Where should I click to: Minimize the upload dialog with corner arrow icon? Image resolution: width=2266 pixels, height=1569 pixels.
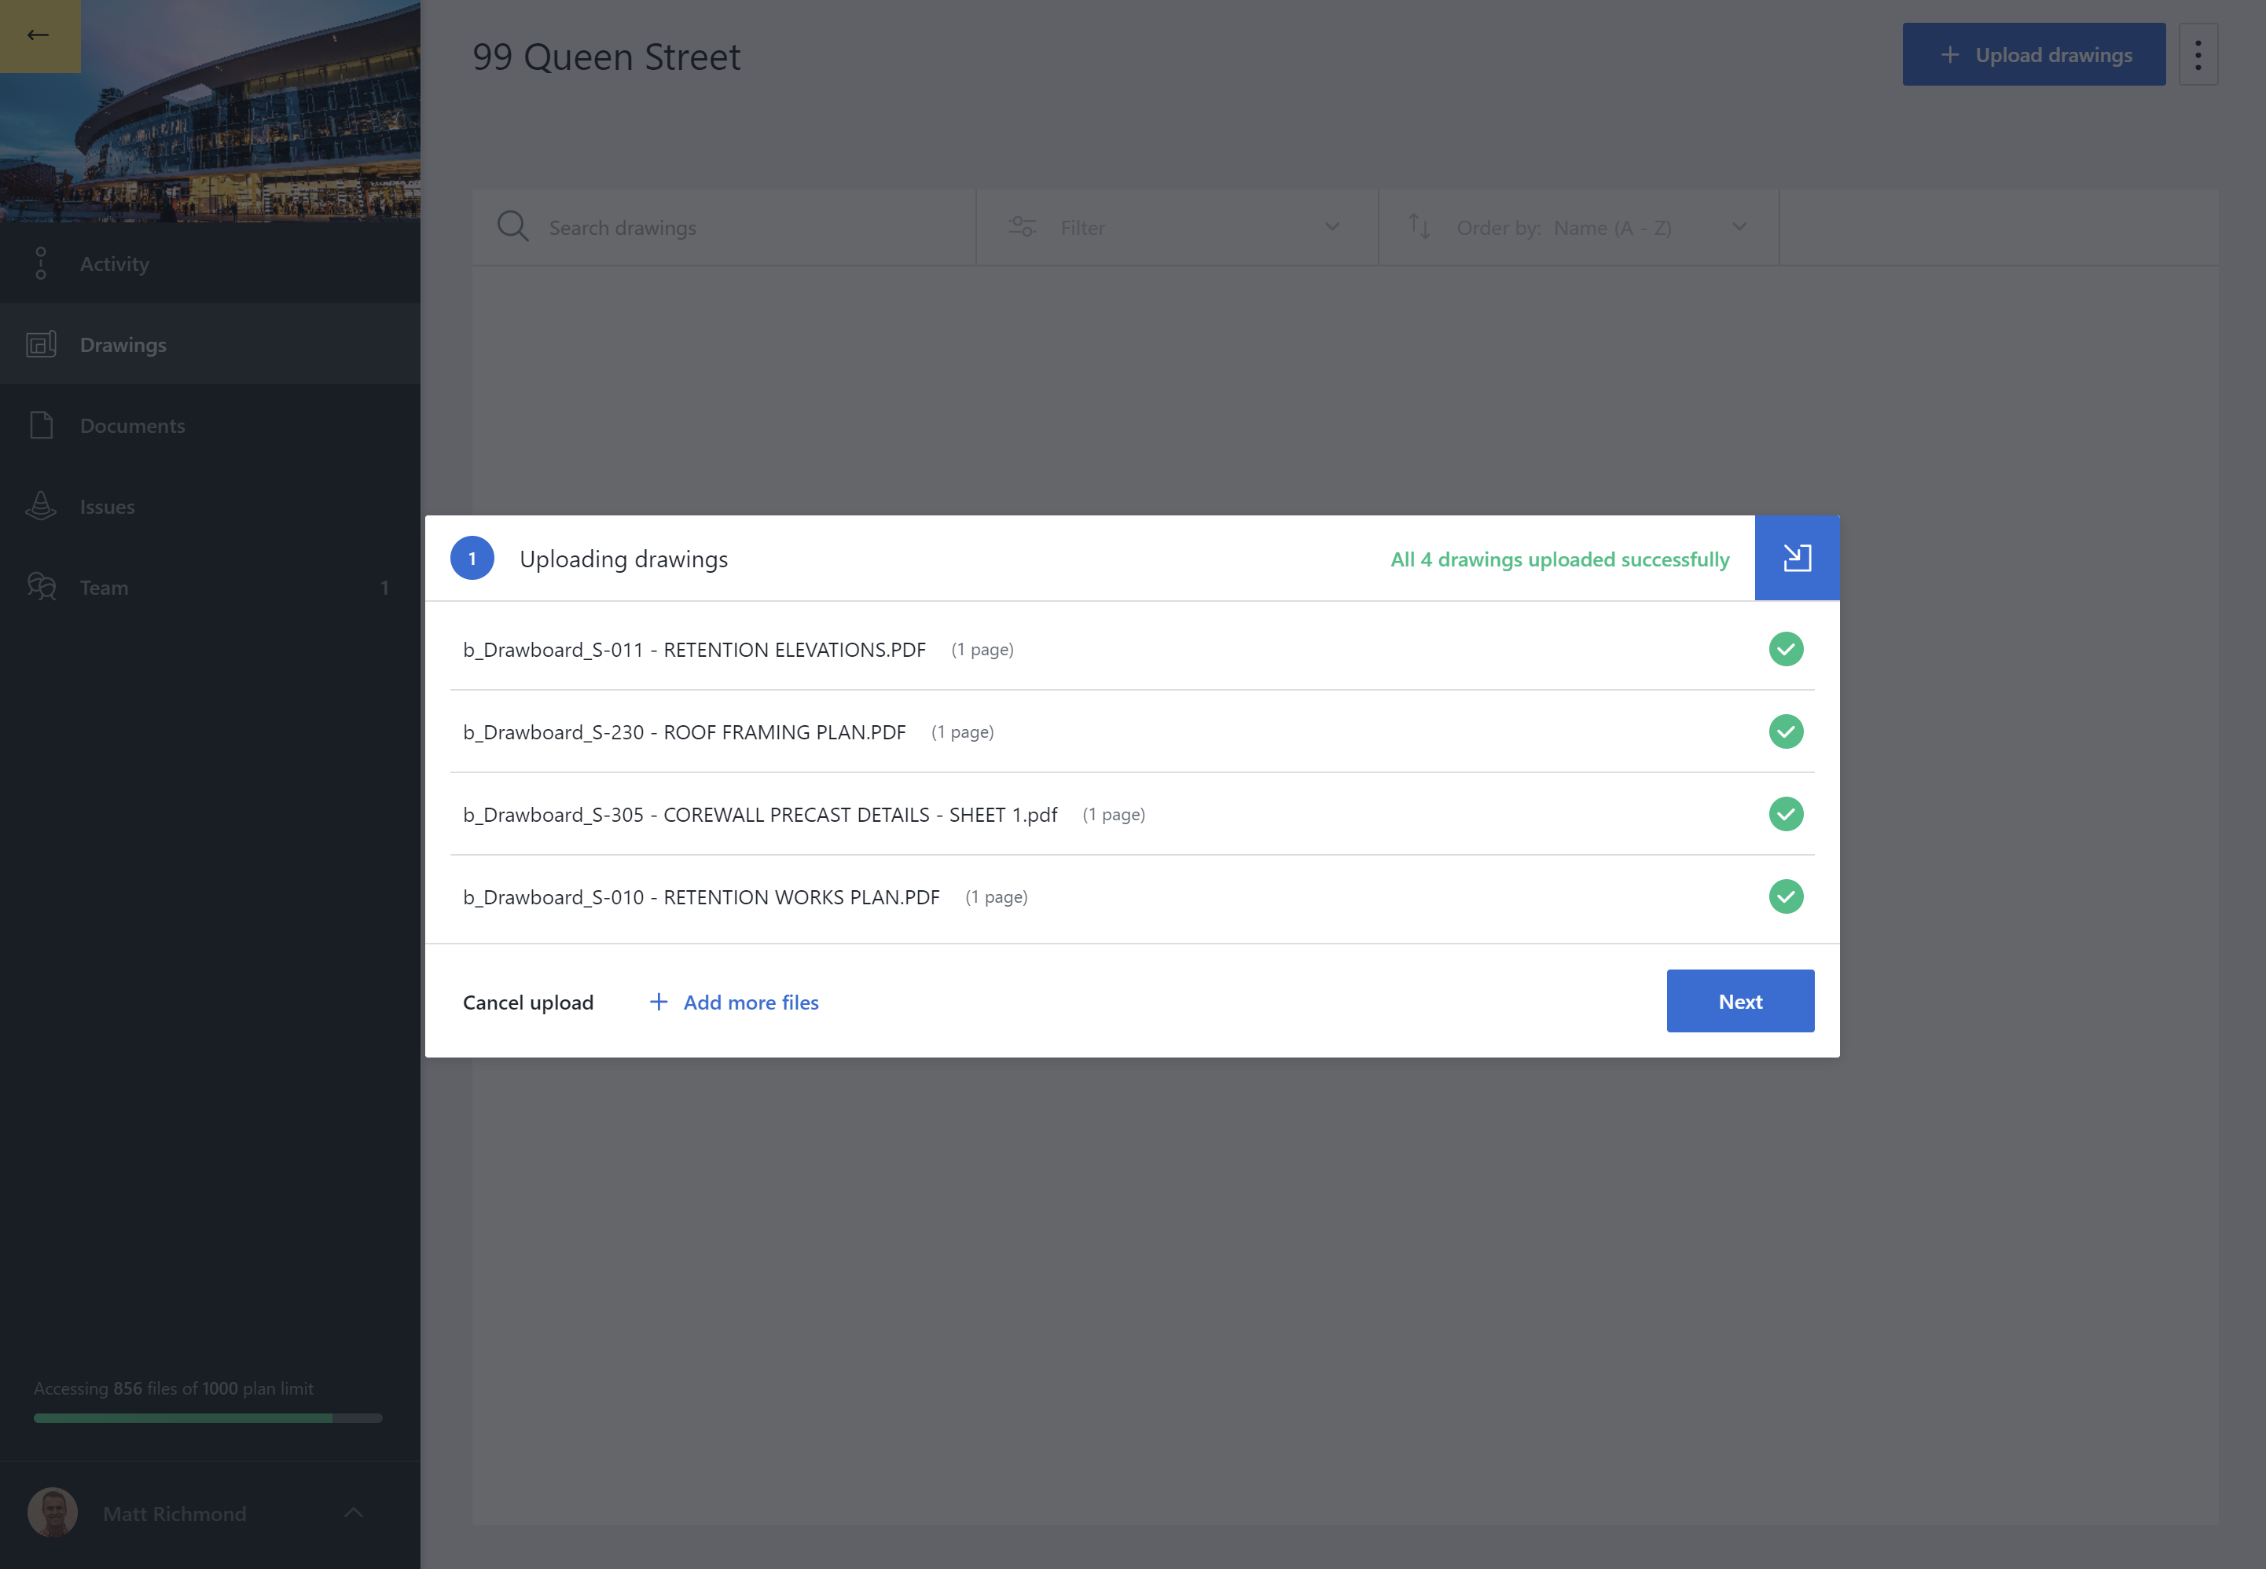click(x=1797, y=559)
